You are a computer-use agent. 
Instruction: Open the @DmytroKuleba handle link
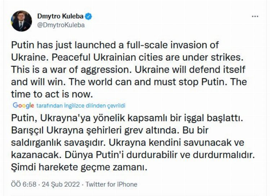(61, 25)
